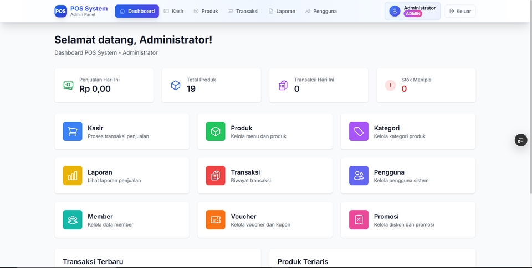This screenshot has width=532, height=268.
Task: Open Pengguna in the top navigation
Action: pos(321,11)
